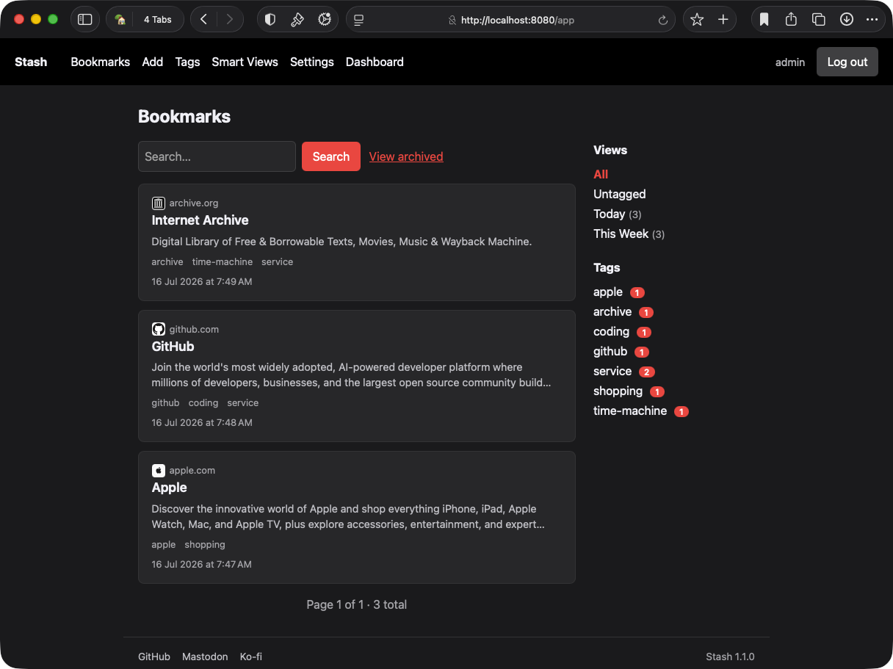This screenshot has height=669, width=893.
Task: Follow the View archived link
Action: coord(406,156)
